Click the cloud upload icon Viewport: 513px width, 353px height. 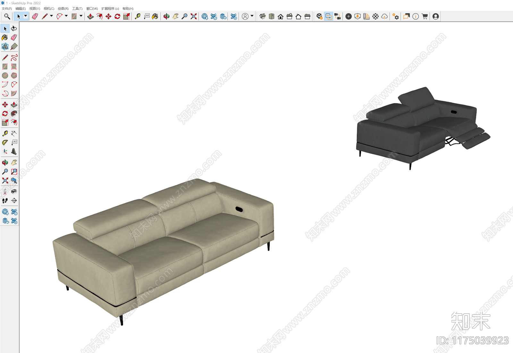tap(384, 16)
